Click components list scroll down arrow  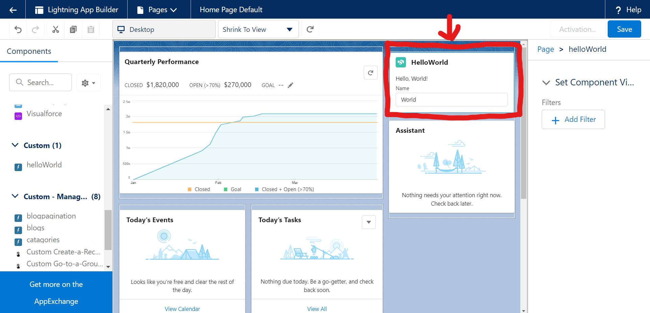pos(108,267)
